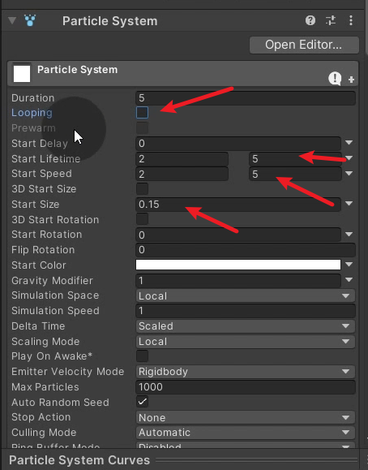Click the Auto Random Seed label
This screenshot has width=368, height=470.
tap(60, 403)
